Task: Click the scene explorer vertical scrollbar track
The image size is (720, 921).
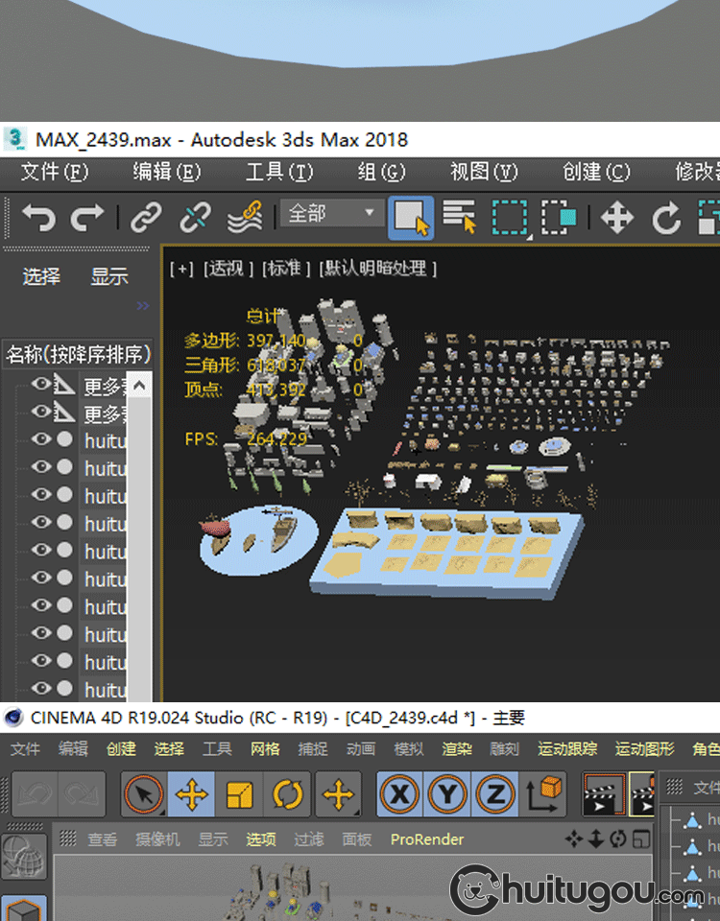Action: coord(139,549)
